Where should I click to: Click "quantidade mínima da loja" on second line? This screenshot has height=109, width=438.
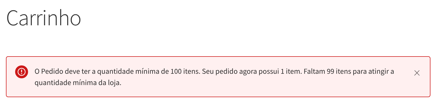77,83
